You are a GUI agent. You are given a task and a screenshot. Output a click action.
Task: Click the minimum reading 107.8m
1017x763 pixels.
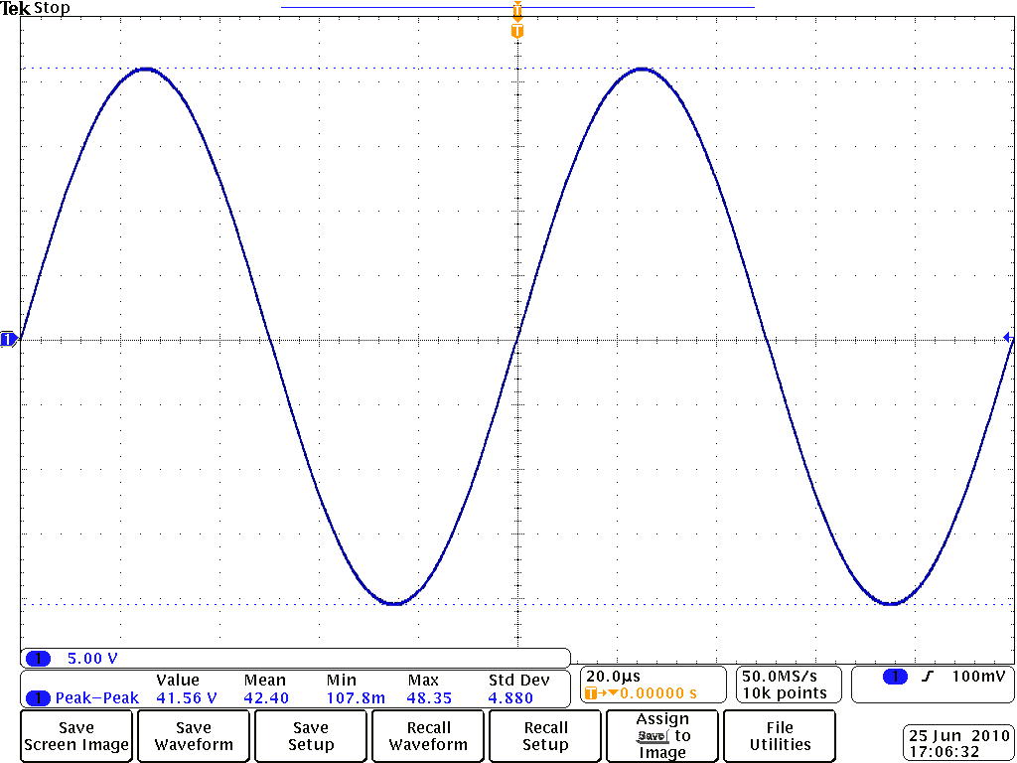[x=357, y=698]
